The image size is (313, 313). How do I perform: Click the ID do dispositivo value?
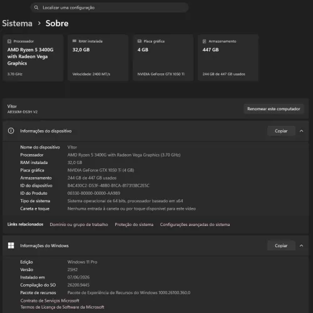tap(108, 185)
